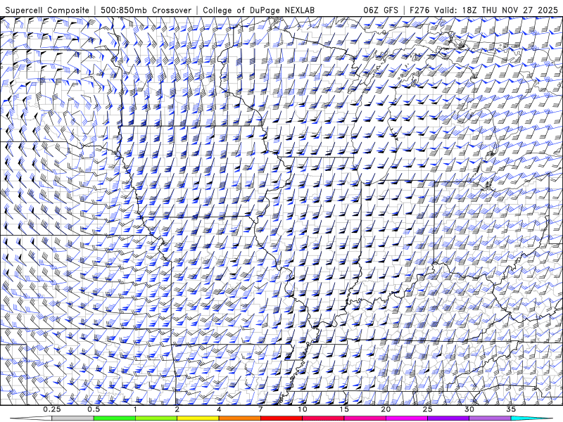Image resolution: width=563 pixels, height=422 pixels.
Task: Click the 0.25 legend value
Action: click(52, 409)
